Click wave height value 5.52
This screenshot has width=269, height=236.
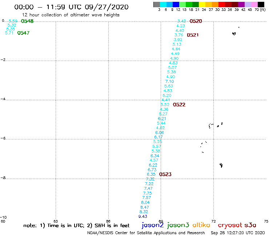tap(165, 105)
